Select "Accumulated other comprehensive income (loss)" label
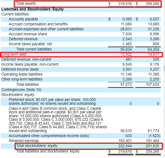Screen dimensions: 165x158 [x=49, y=136]
